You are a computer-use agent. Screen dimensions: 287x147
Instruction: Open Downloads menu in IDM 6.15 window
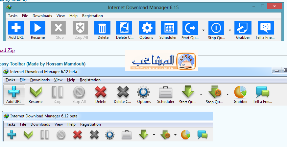[x=42, y=16]
